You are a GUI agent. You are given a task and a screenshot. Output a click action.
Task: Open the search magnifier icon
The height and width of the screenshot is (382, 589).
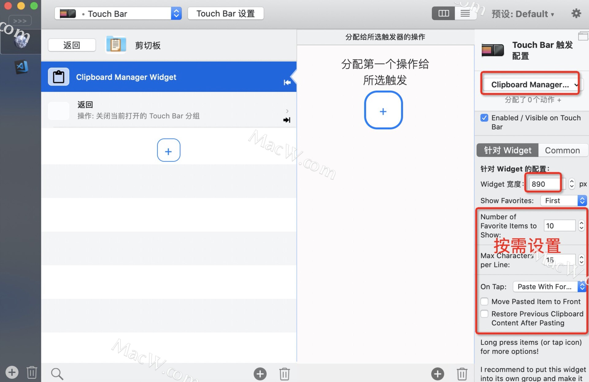[x=57, y=373]
